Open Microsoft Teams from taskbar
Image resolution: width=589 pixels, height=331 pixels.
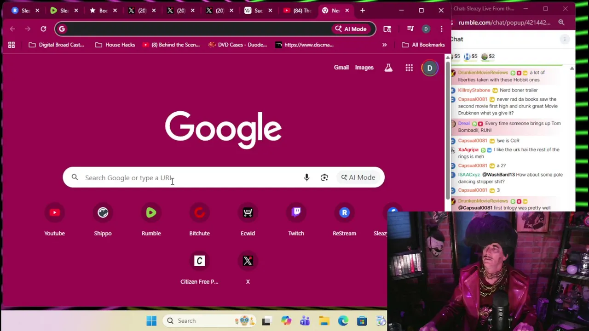(305, 320)
